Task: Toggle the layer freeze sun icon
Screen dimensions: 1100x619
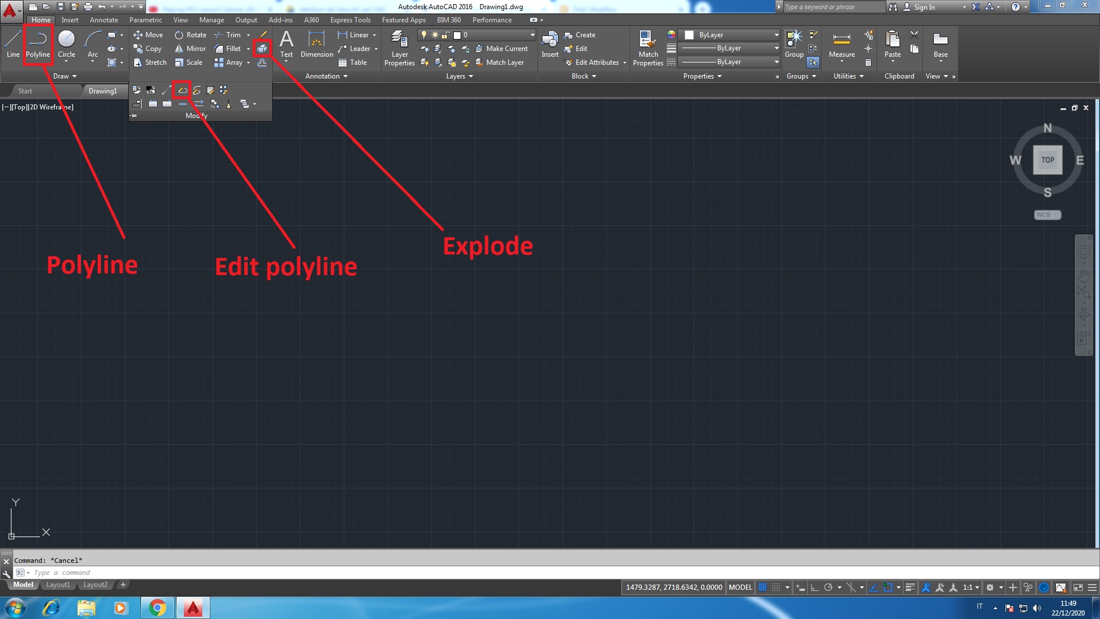Action: (x=434, y=34)
